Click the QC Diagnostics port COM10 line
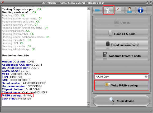Screen dimensions: 153x113 coord(21,68)
